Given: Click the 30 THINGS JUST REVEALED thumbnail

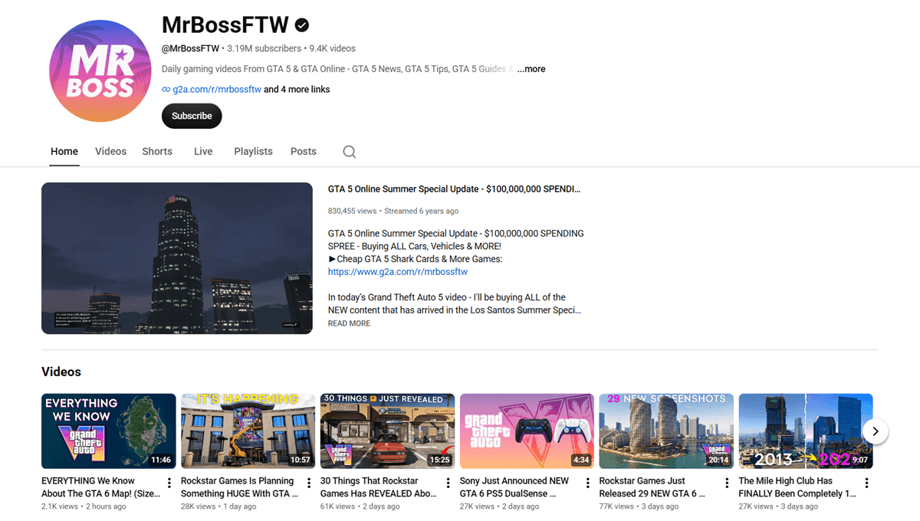Looking at the screenshot, I should coord(388,431).
